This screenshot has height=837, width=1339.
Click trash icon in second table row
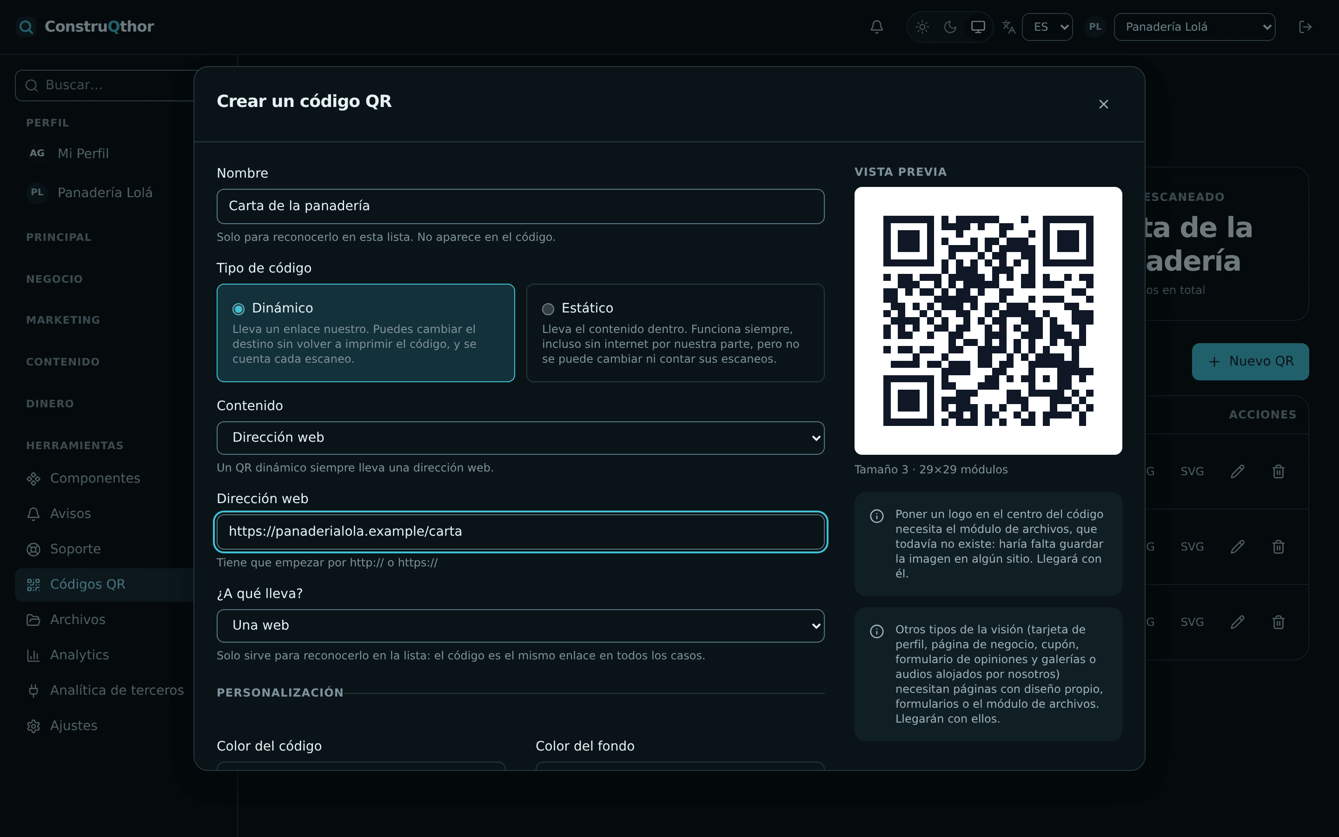tap(1278, 547)
